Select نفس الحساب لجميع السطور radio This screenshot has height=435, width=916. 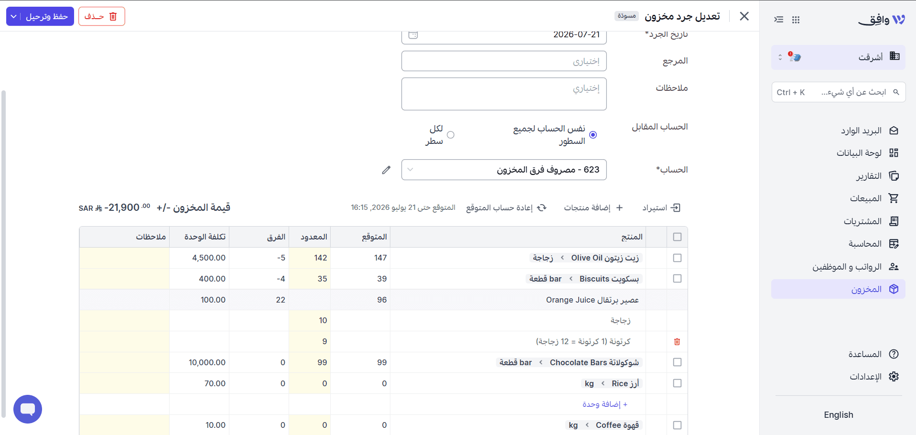pos(593,135)
